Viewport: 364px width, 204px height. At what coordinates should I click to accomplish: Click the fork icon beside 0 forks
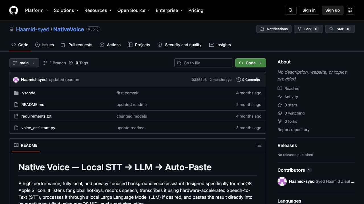[x=280, y=121]
